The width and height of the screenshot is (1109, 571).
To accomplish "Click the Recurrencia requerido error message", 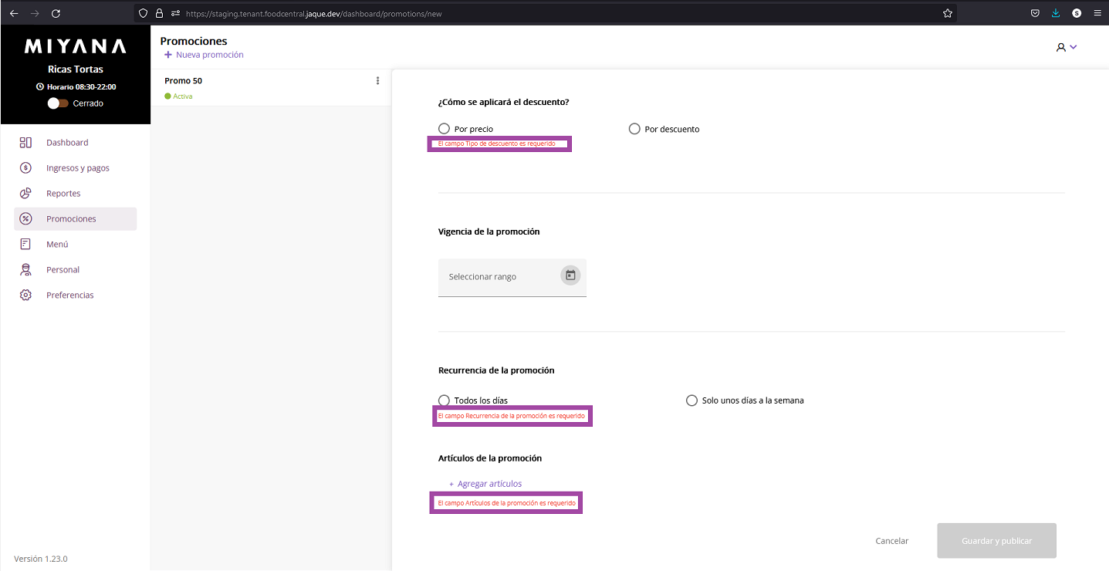I will click(511, 416).
